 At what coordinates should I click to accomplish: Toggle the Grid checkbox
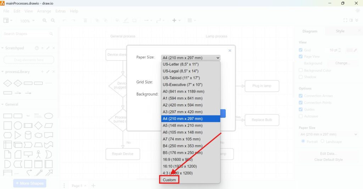pyautogui.click(x=301, y=50)
